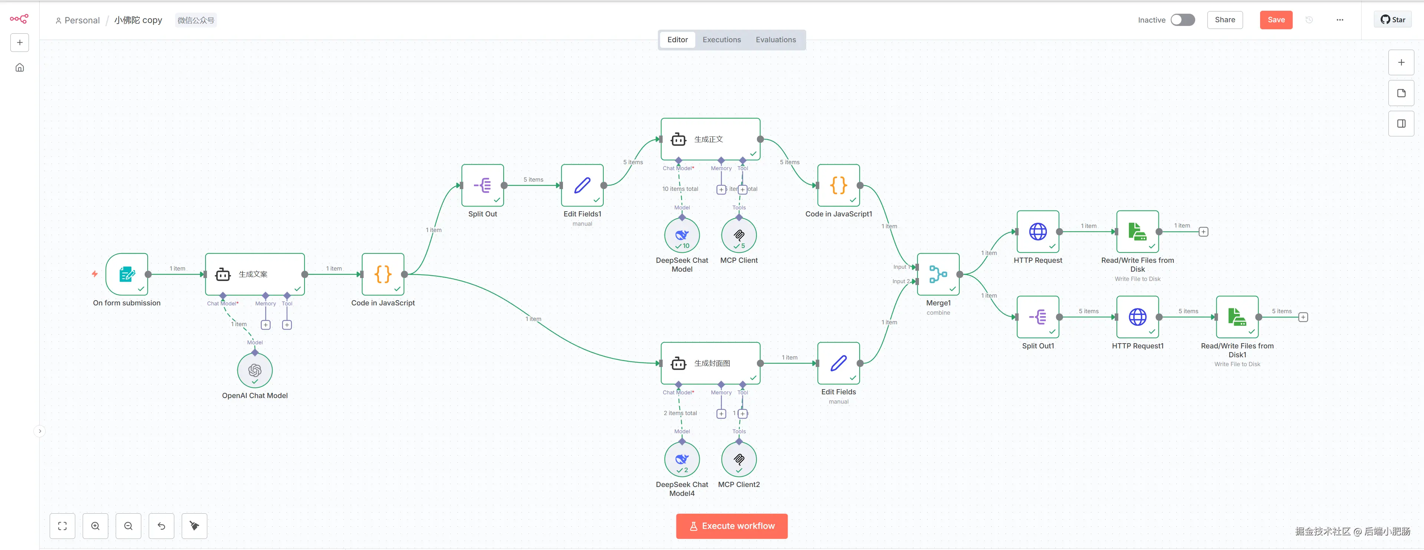1424x550 pixels.
Task: Click the reset zoom arrow icon
Action: click(x=161, y=526)
